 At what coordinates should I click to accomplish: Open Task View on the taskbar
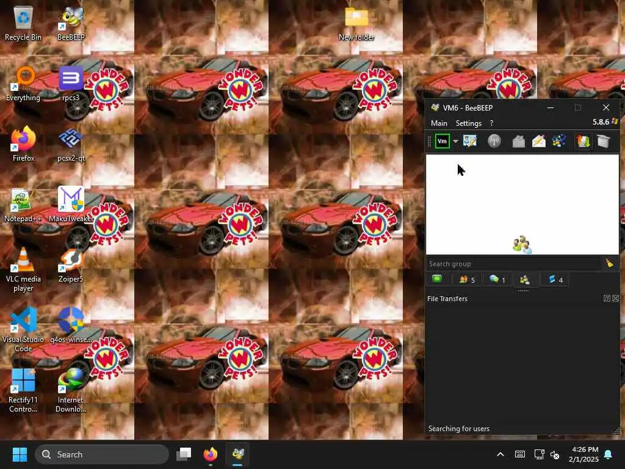pyautogui.click(x=184, y=454)
